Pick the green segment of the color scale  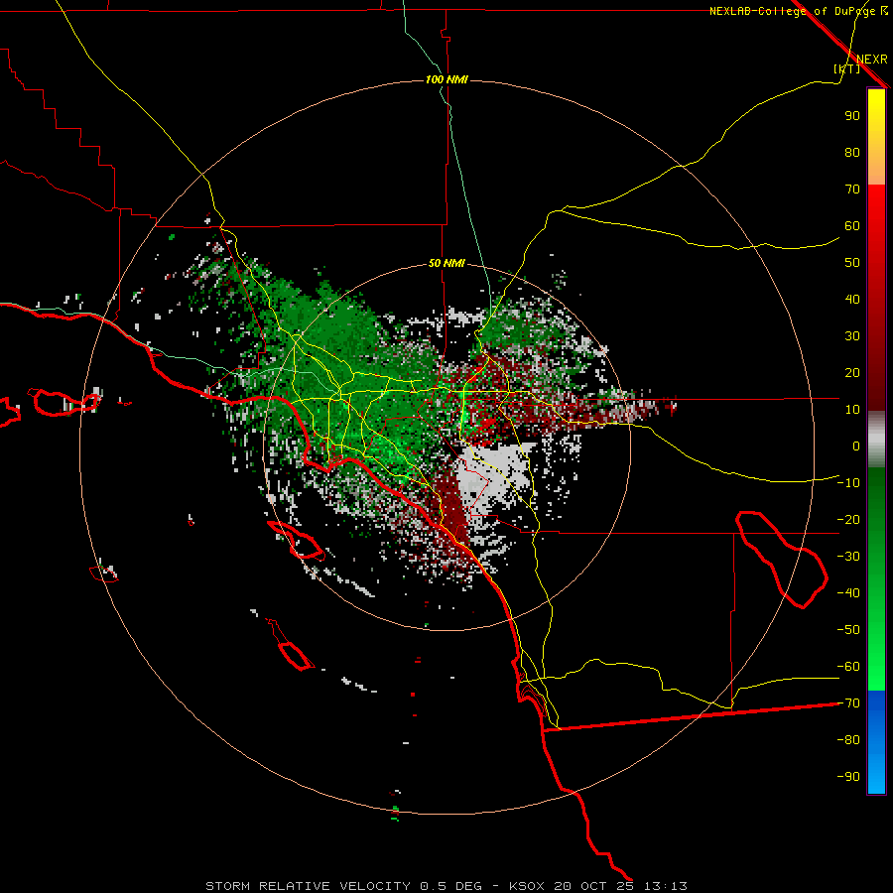[x=876, y=578]
